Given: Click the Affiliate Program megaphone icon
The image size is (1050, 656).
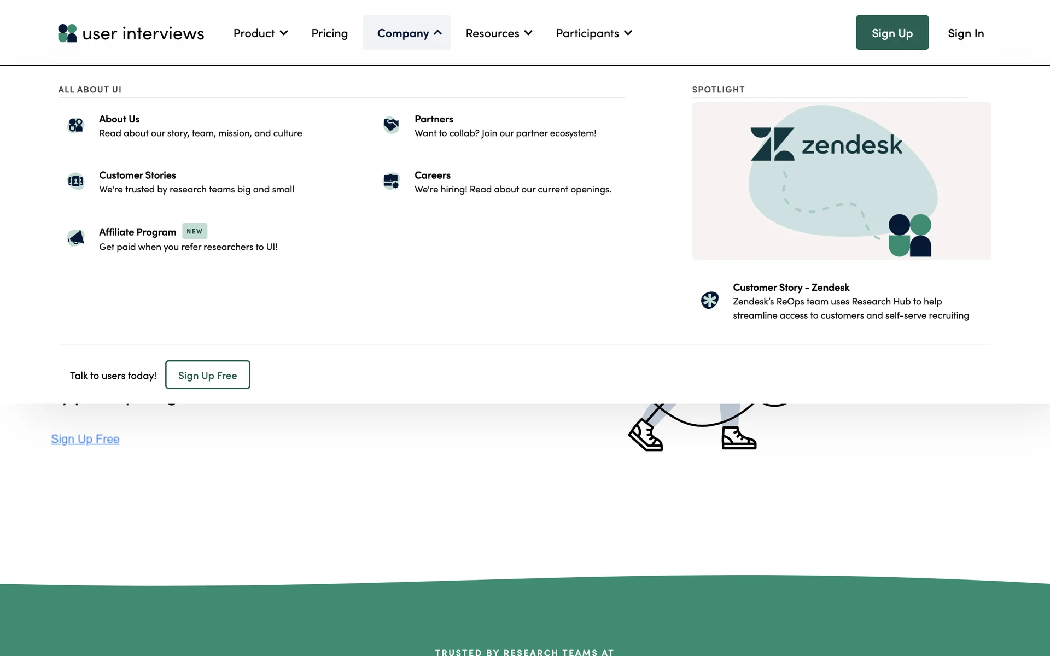Looking at the screenshot, I should coord(75,237).
